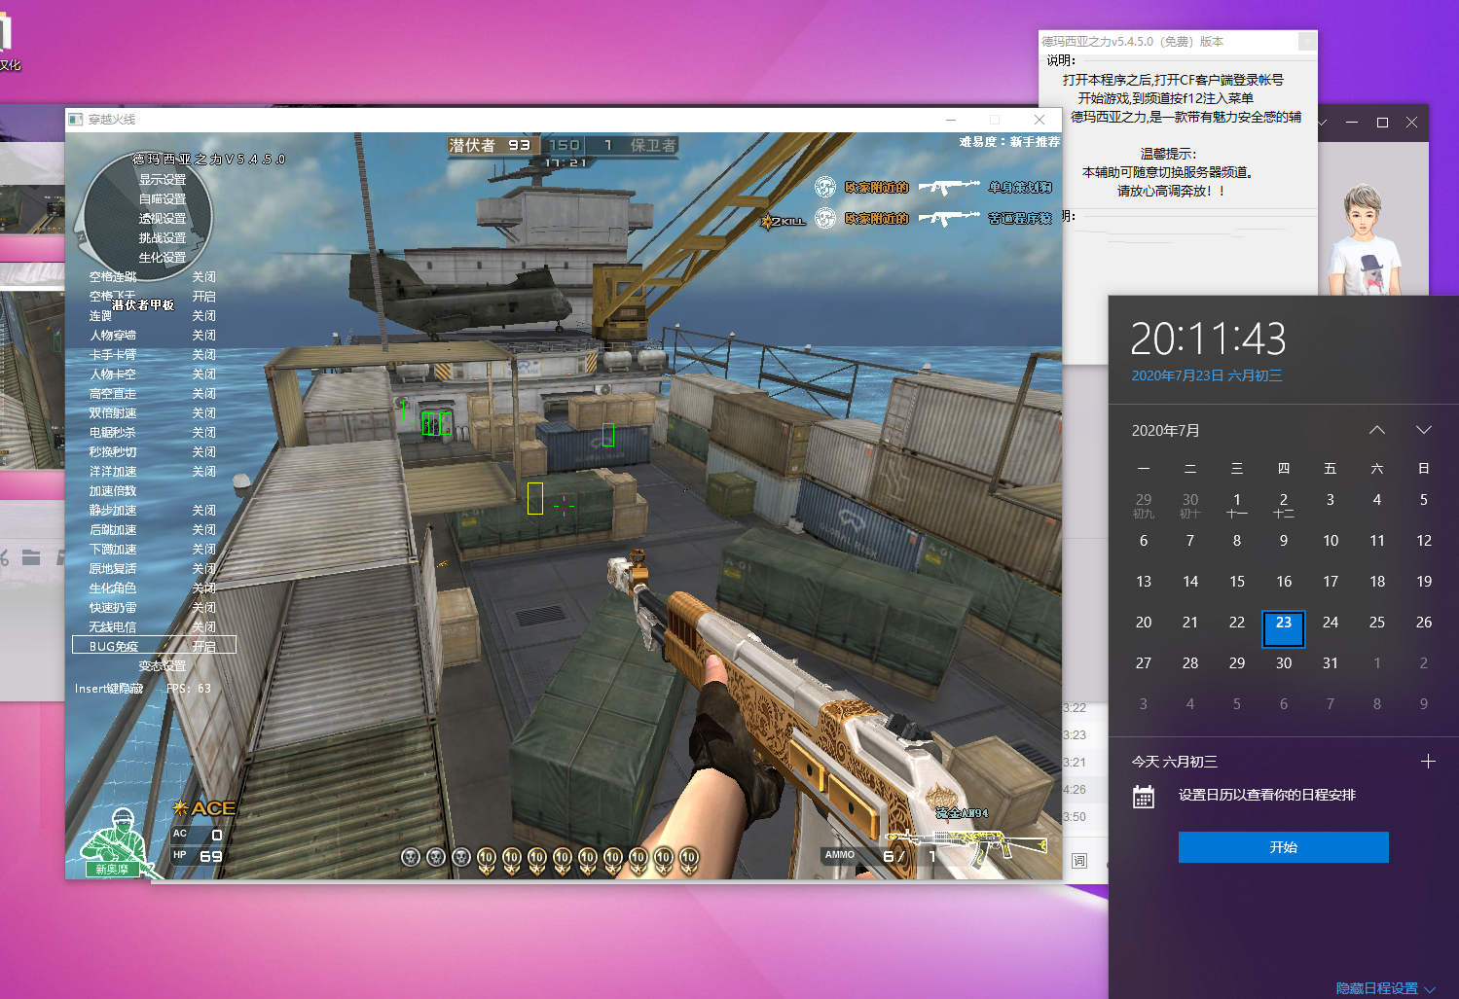Toggle 高空直走 option
Screen dimensions: 1459x999
153,394
